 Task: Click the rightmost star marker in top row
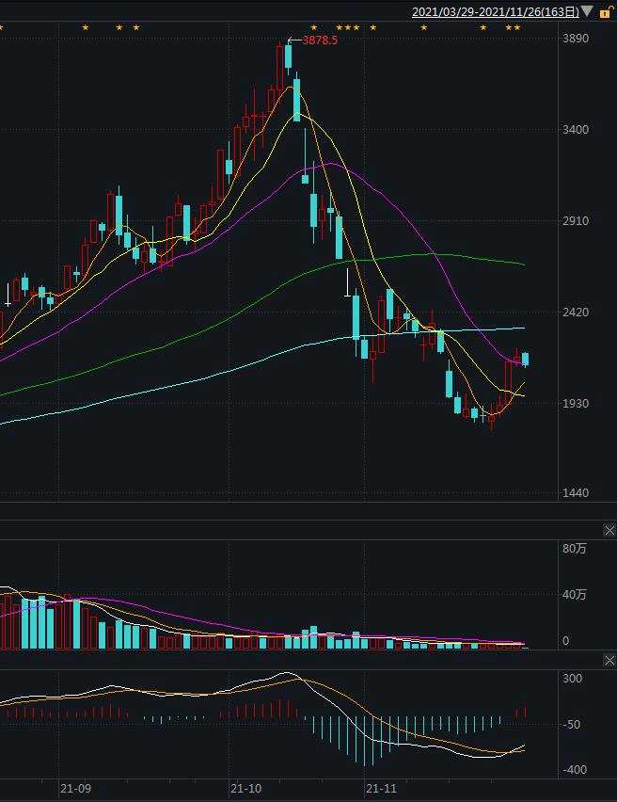517,27
